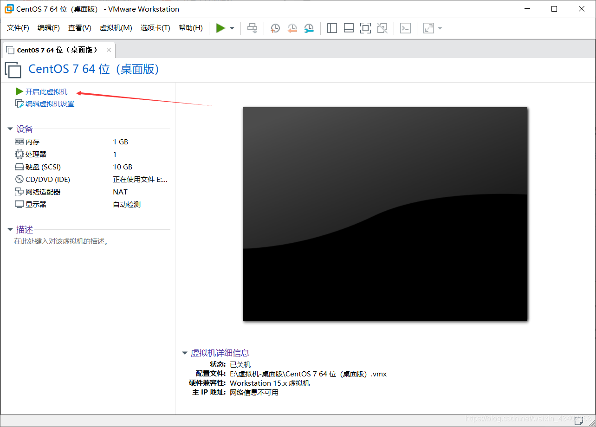Click the memory chip icon
This screenshot has width=596, height=427.
coord(19,142)
